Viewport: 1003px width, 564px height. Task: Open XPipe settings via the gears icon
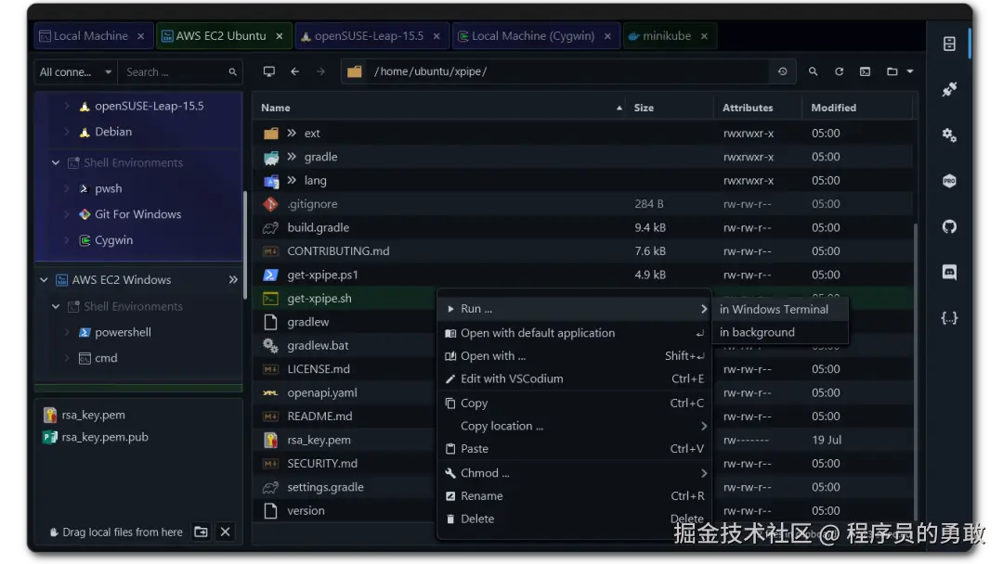coord(948,135)
